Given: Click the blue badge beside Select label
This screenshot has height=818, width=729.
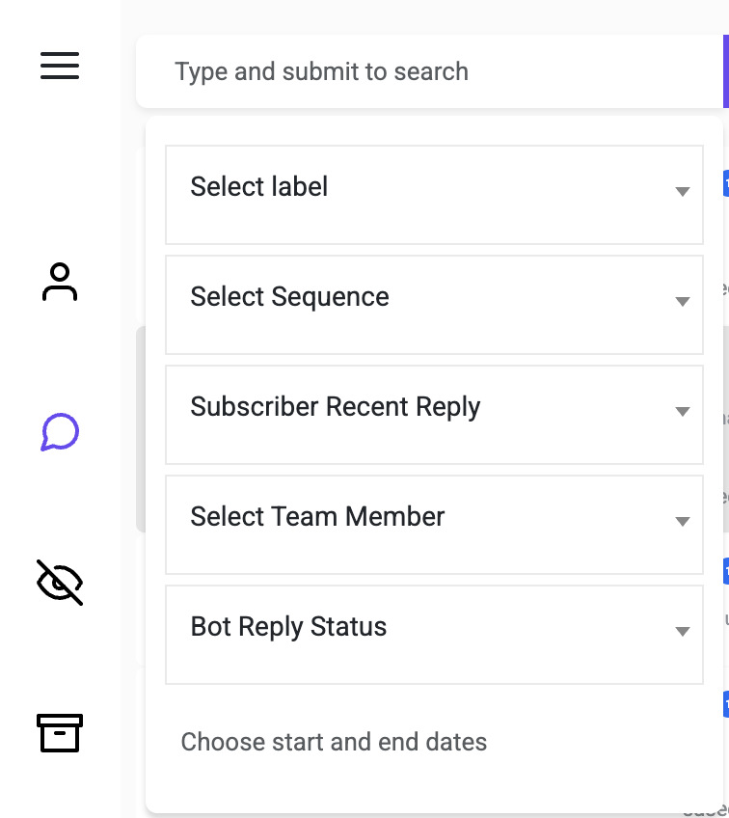Looking at the screenshot, I should coord(725,183).
